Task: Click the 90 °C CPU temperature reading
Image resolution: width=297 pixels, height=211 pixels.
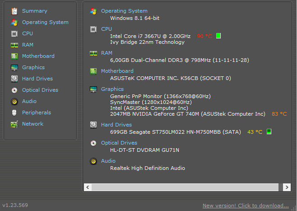Action: [204, 36]
